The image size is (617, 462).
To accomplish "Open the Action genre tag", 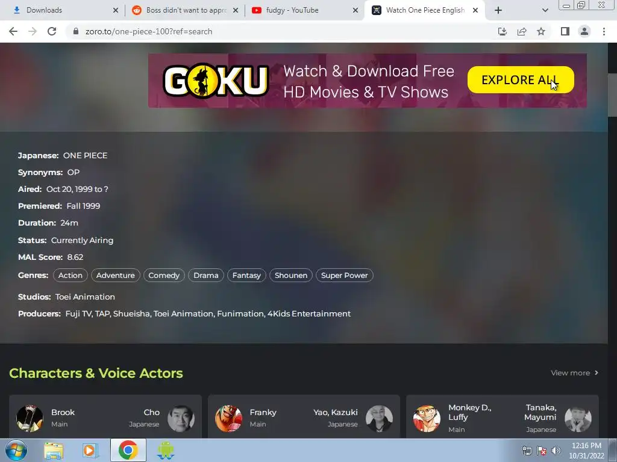I will pos(70,276).
